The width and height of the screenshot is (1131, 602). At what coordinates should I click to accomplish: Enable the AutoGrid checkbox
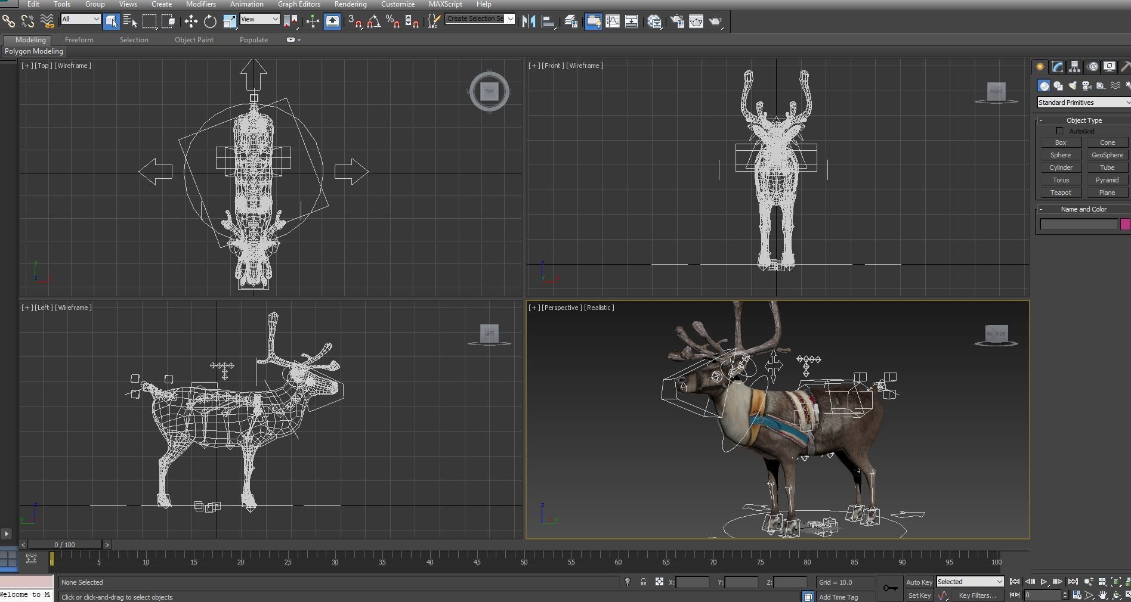coord(1059,131)
